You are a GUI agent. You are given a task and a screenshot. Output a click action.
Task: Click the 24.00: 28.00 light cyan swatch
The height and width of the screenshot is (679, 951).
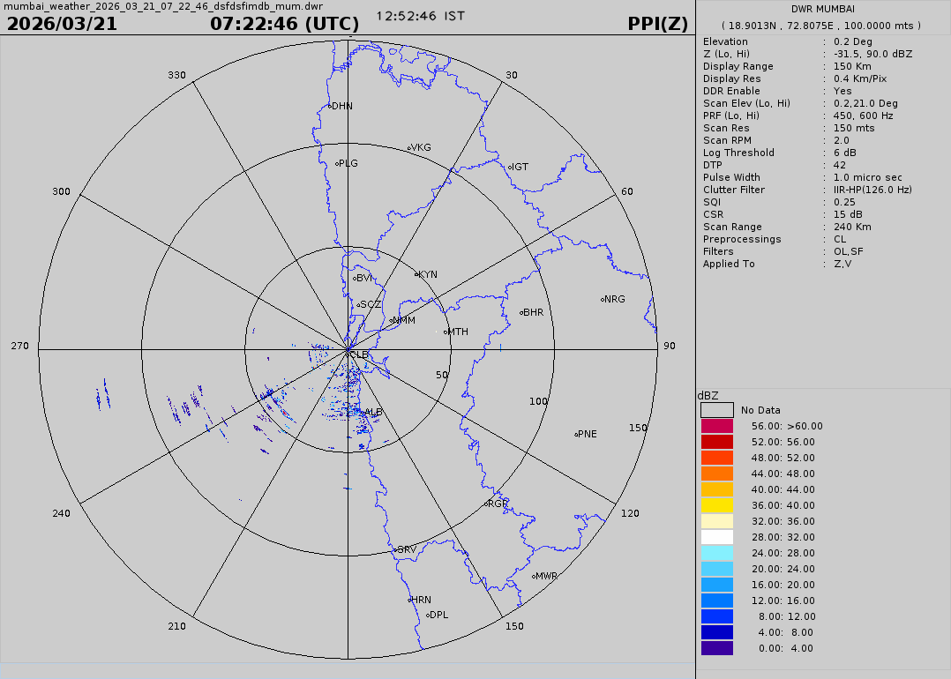tap(716, 553)
